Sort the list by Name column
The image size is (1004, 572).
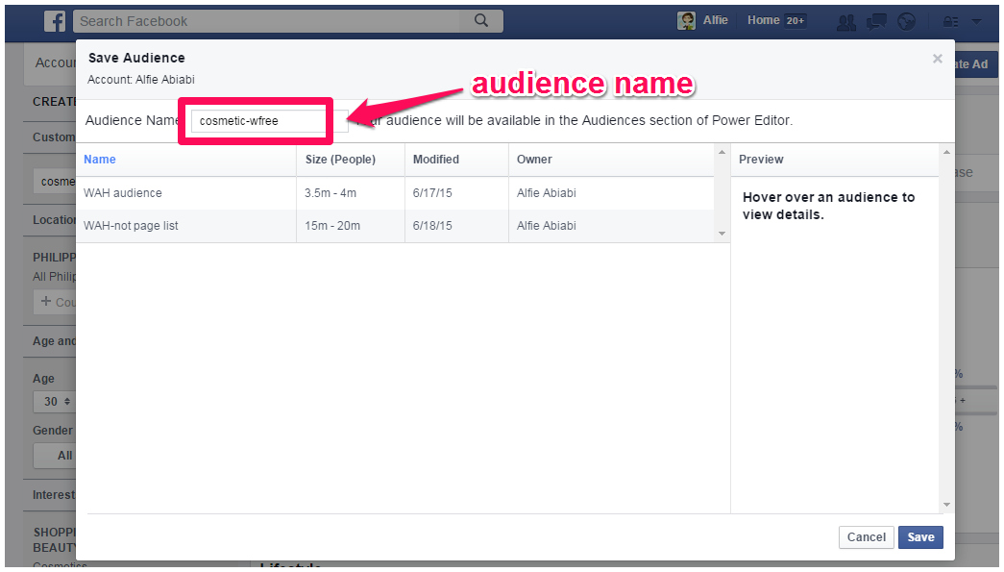100,160
